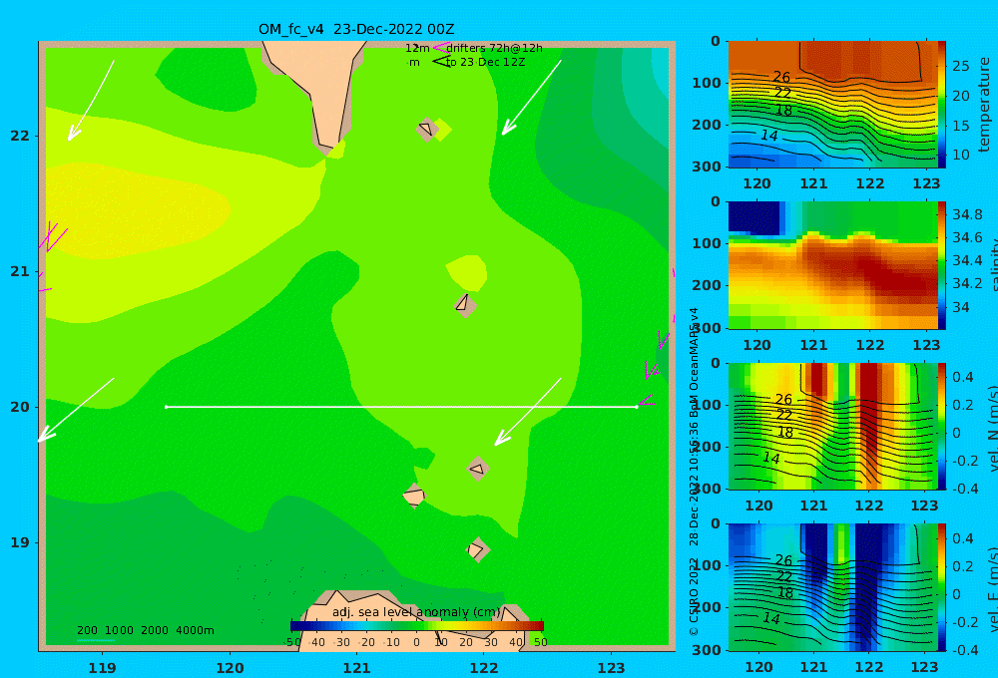Select the "vel. E (m/s)" colorbar label

point(992,589)
